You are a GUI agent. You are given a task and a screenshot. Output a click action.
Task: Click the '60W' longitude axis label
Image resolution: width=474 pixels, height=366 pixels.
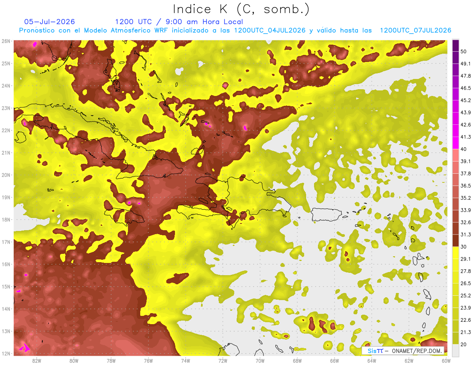[446, 360]
